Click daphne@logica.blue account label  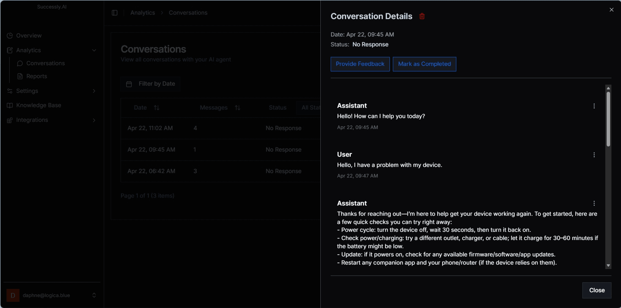(x=46, y=295)
